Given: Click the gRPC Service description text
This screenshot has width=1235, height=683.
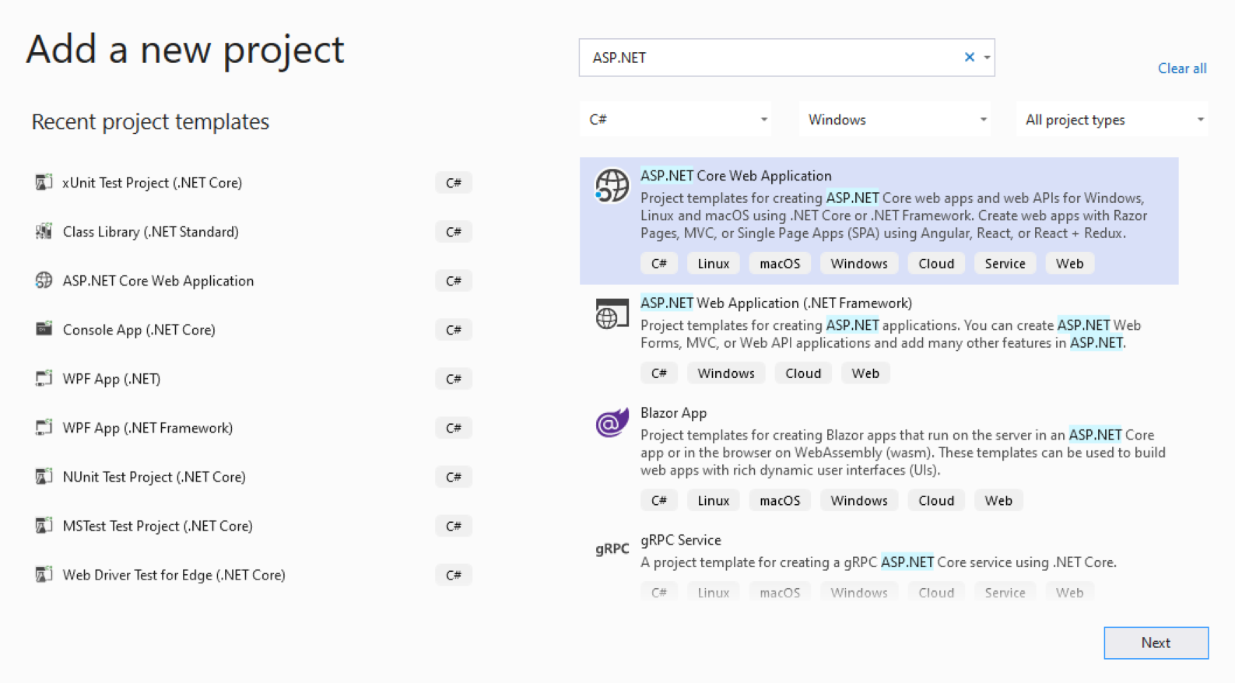Looking at the screenshot, I should click(x=879, y=562).
